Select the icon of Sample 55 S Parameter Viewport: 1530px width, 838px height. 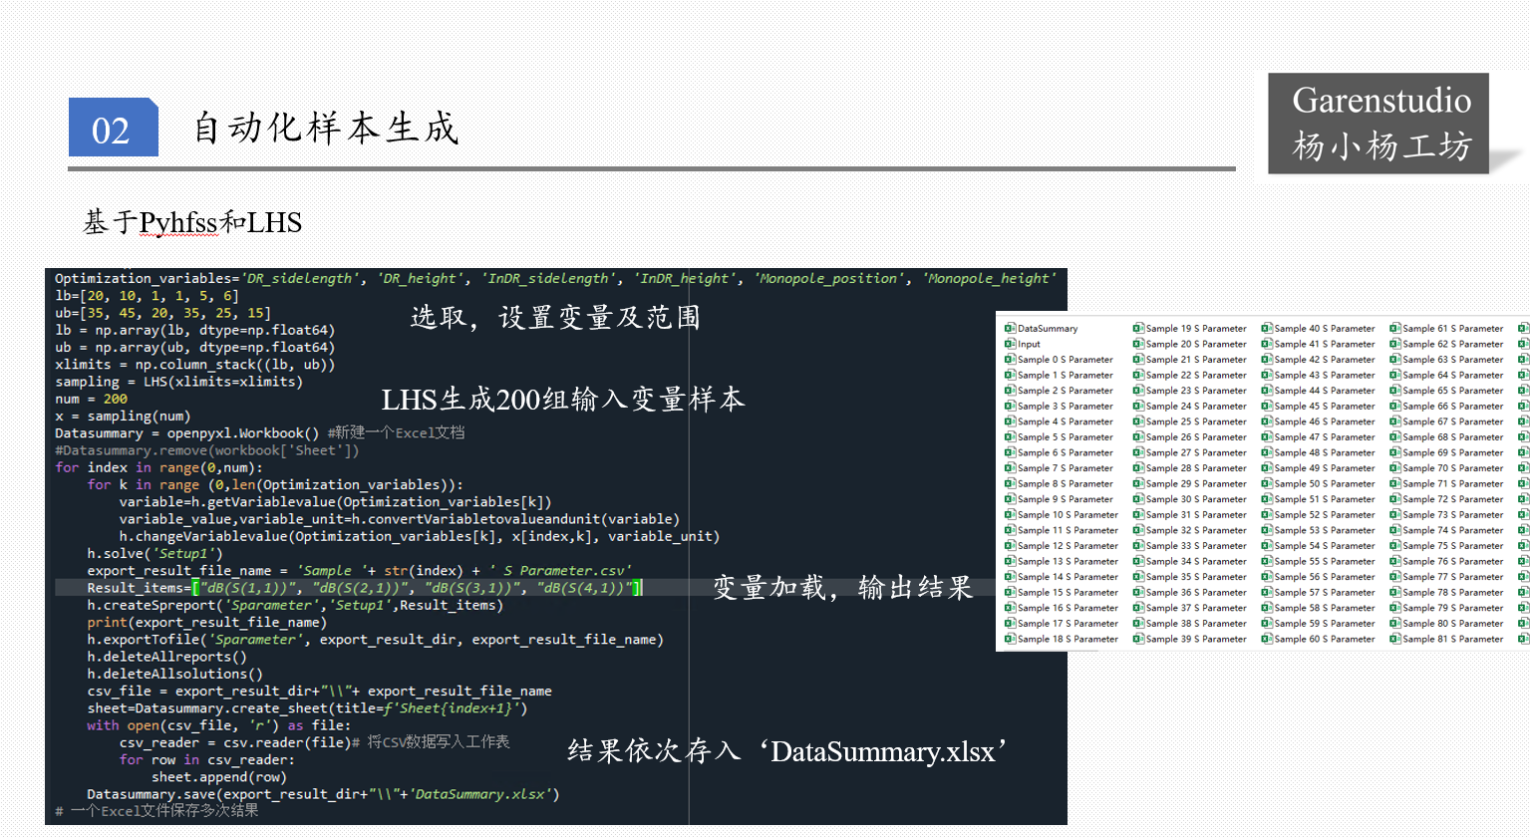(x=1267, y=561)
